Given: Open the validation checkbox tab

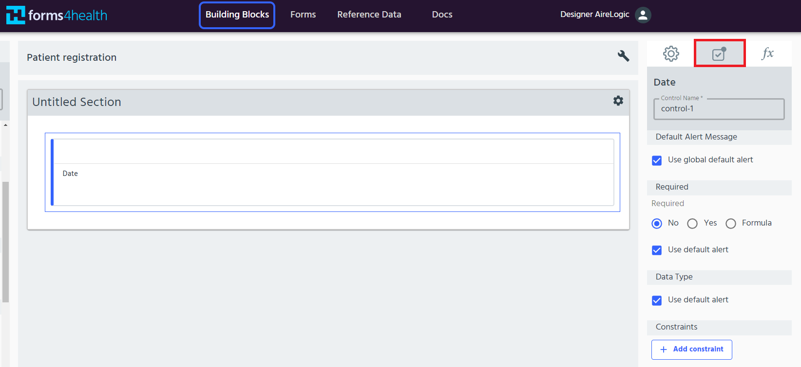Looking at the screenshot, I should tap(719, 53).
